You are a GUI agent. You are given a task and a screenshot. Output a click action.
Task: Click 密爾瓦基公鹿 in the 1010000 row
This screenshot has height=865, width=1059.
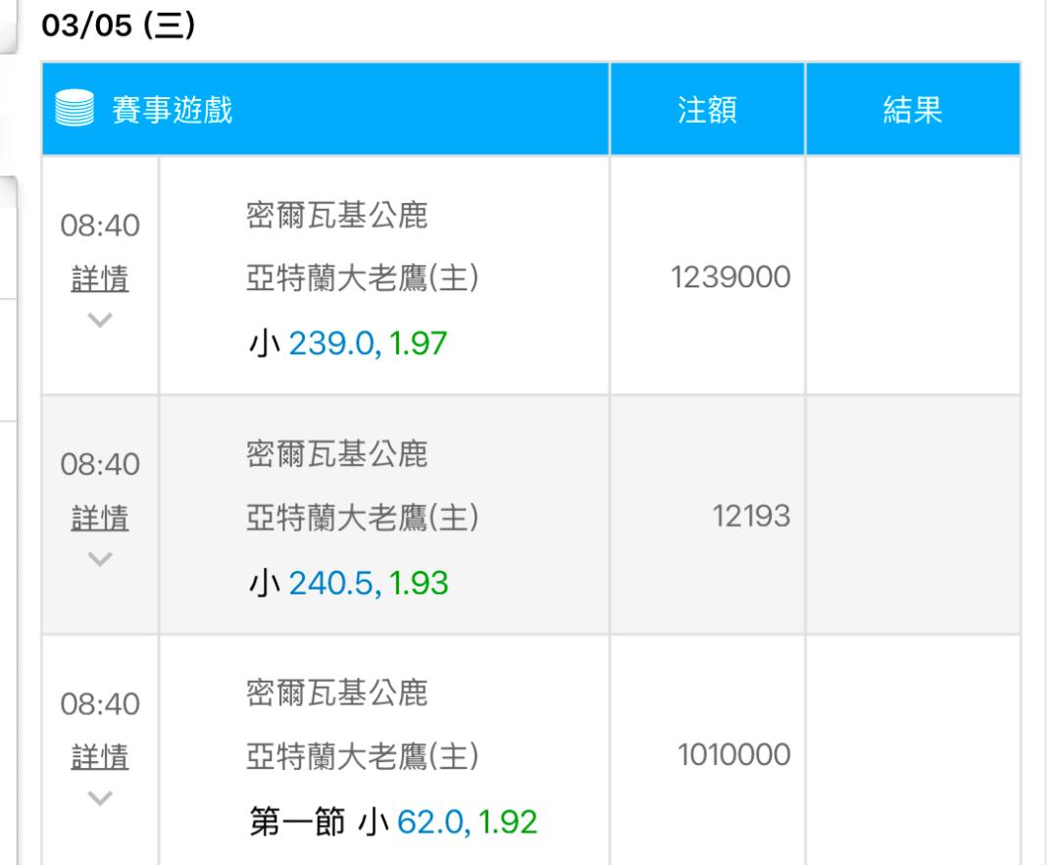pyautogui.click(x=336, y=692)
